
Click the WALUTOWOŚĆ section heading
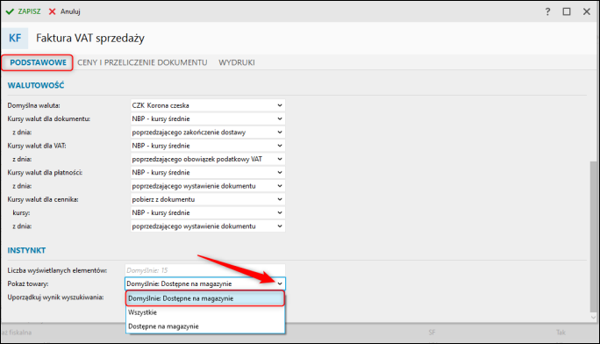tap(36, 85)
